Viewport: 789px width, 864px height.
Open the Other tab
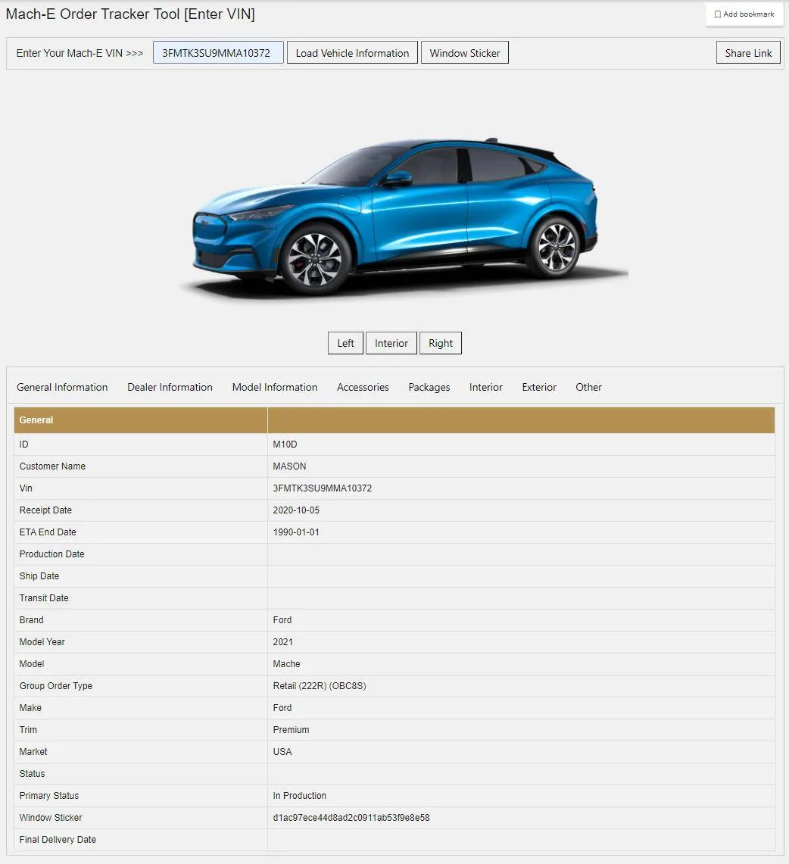(x=588, y=388)
